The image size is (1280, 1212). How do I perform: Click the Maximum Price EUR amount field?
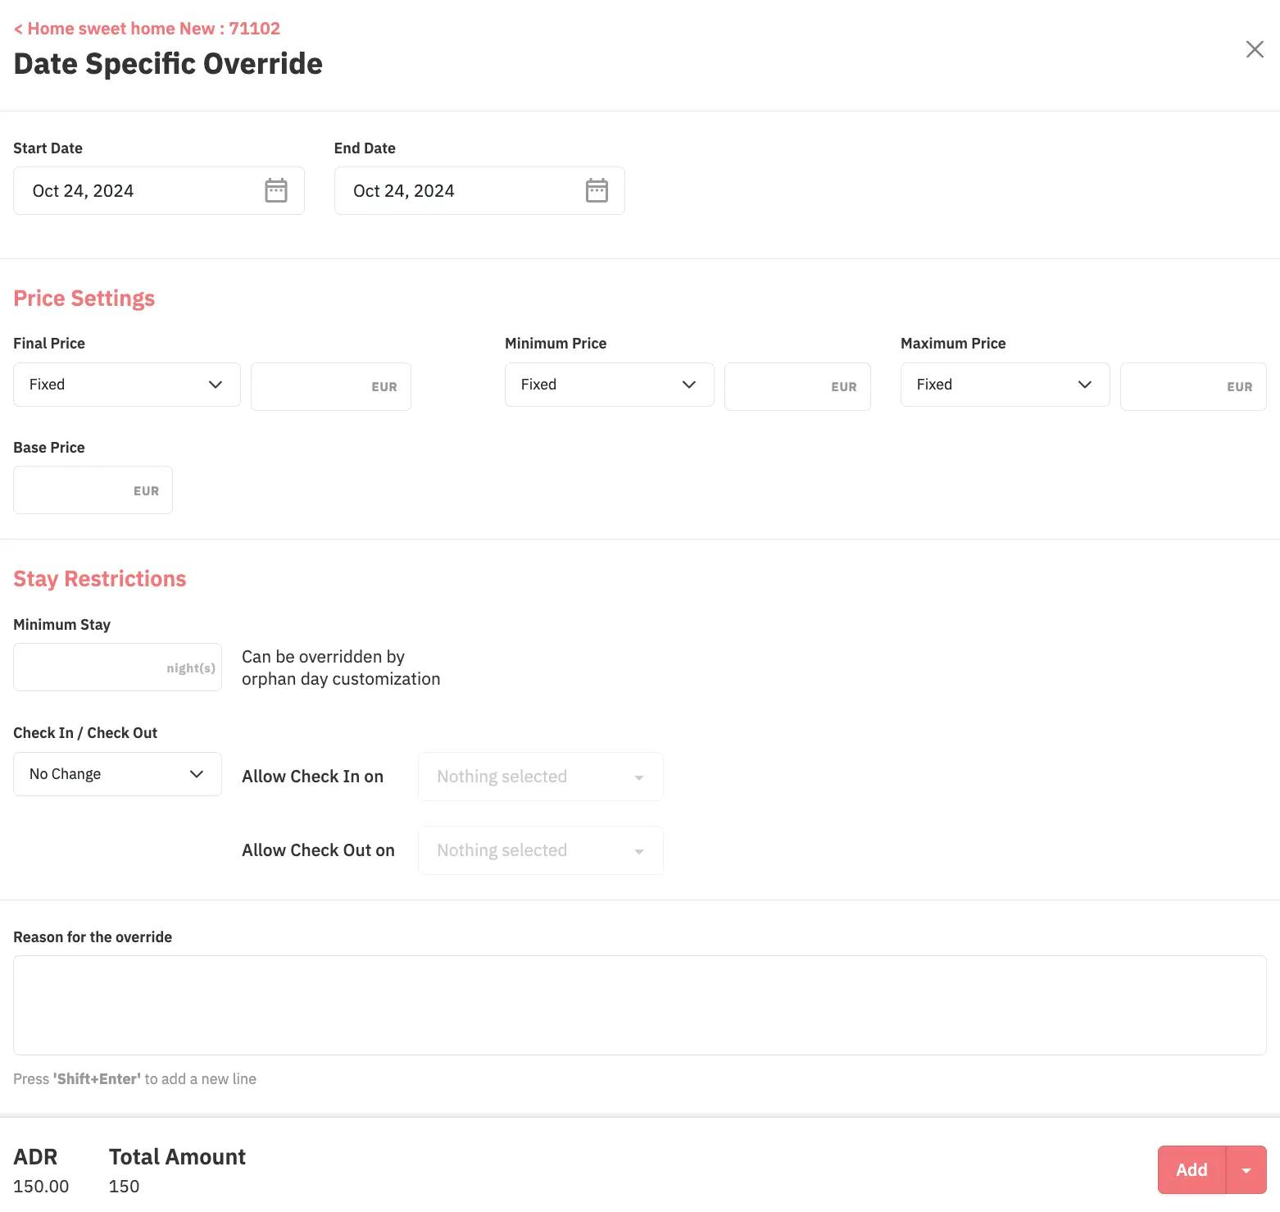pyautogui.click(x=1193, y=386)
